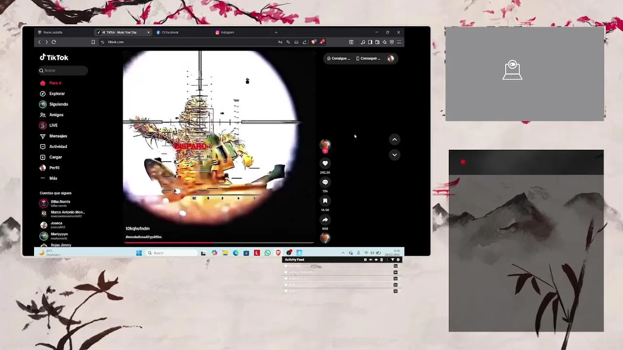Clear Activity Feed with trash icon

[x=381, y=260]
